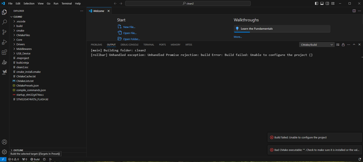
Task: Open startup_stm32g474xx.s in the explorer
Action: click(48, 95)
